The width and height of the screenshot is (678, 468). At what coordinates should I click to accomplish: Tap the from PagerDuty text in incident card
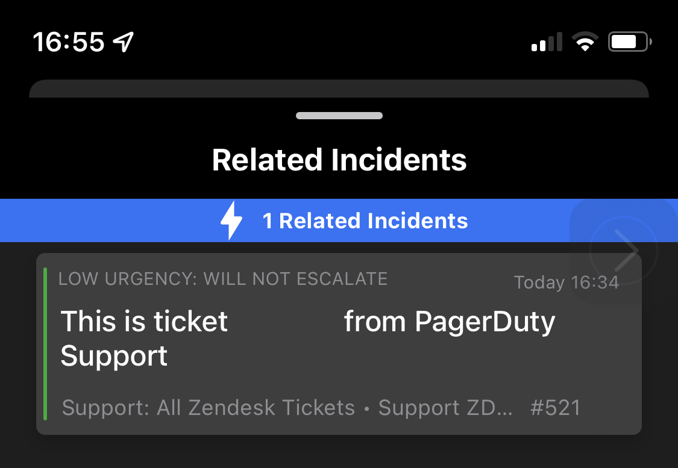[449, 322]
